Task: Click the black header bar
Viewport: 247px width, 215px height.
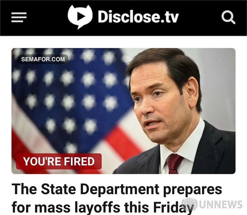Action: [x=124, y=18]
